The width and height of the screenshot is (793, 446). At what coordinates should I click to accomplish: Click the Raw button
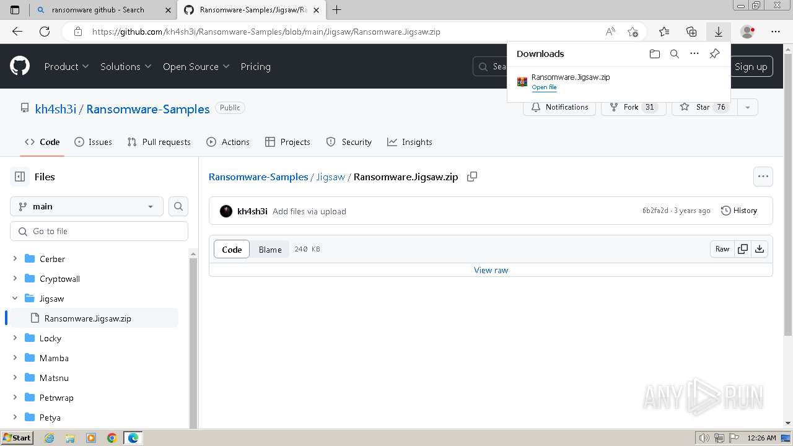(722, 249)
